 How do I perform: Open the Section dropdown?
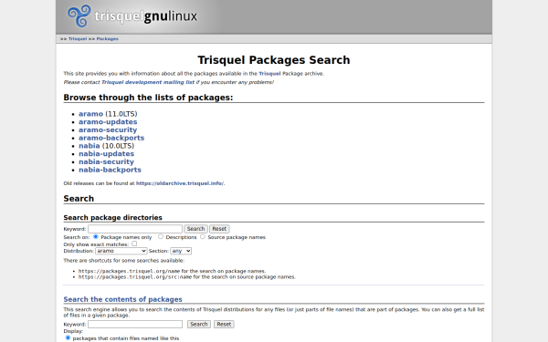[x=181, y=251]
